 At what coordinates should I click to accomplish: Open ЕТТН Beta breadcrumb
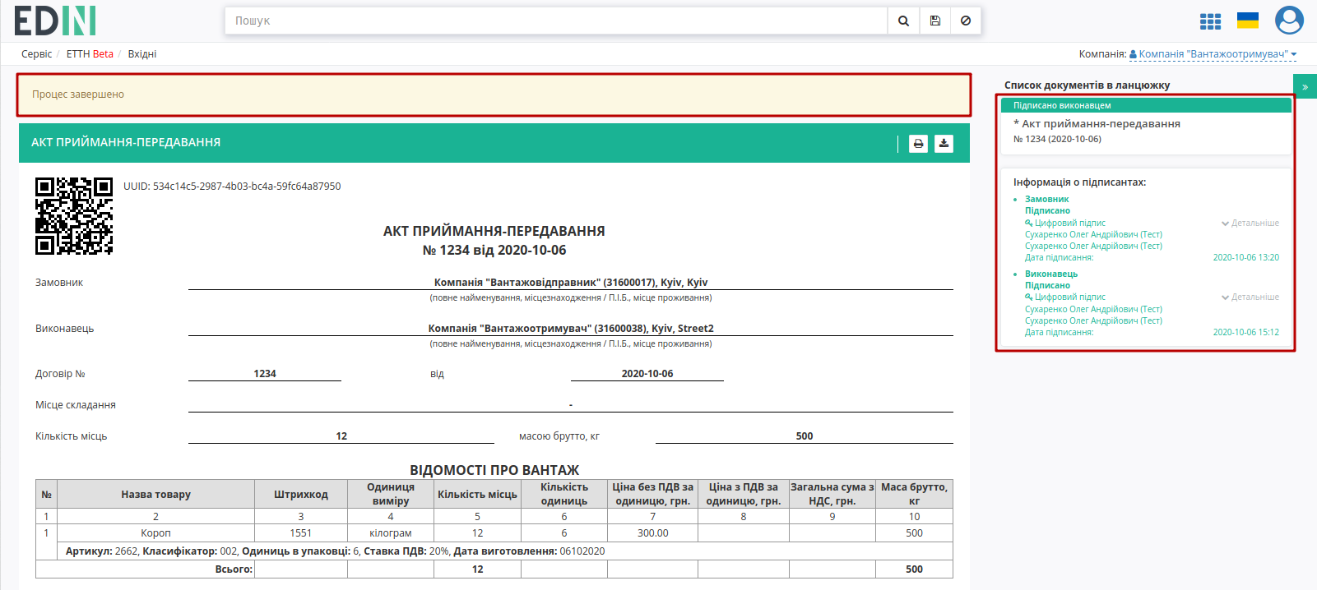click(90, 54)
